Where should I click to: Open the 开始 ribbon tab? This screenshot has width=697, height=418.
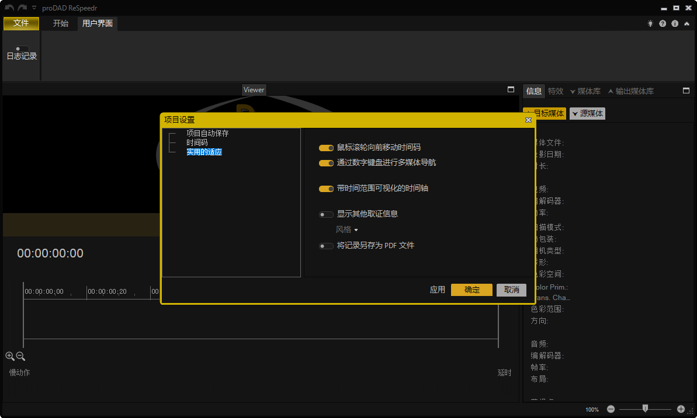[60, 24]
